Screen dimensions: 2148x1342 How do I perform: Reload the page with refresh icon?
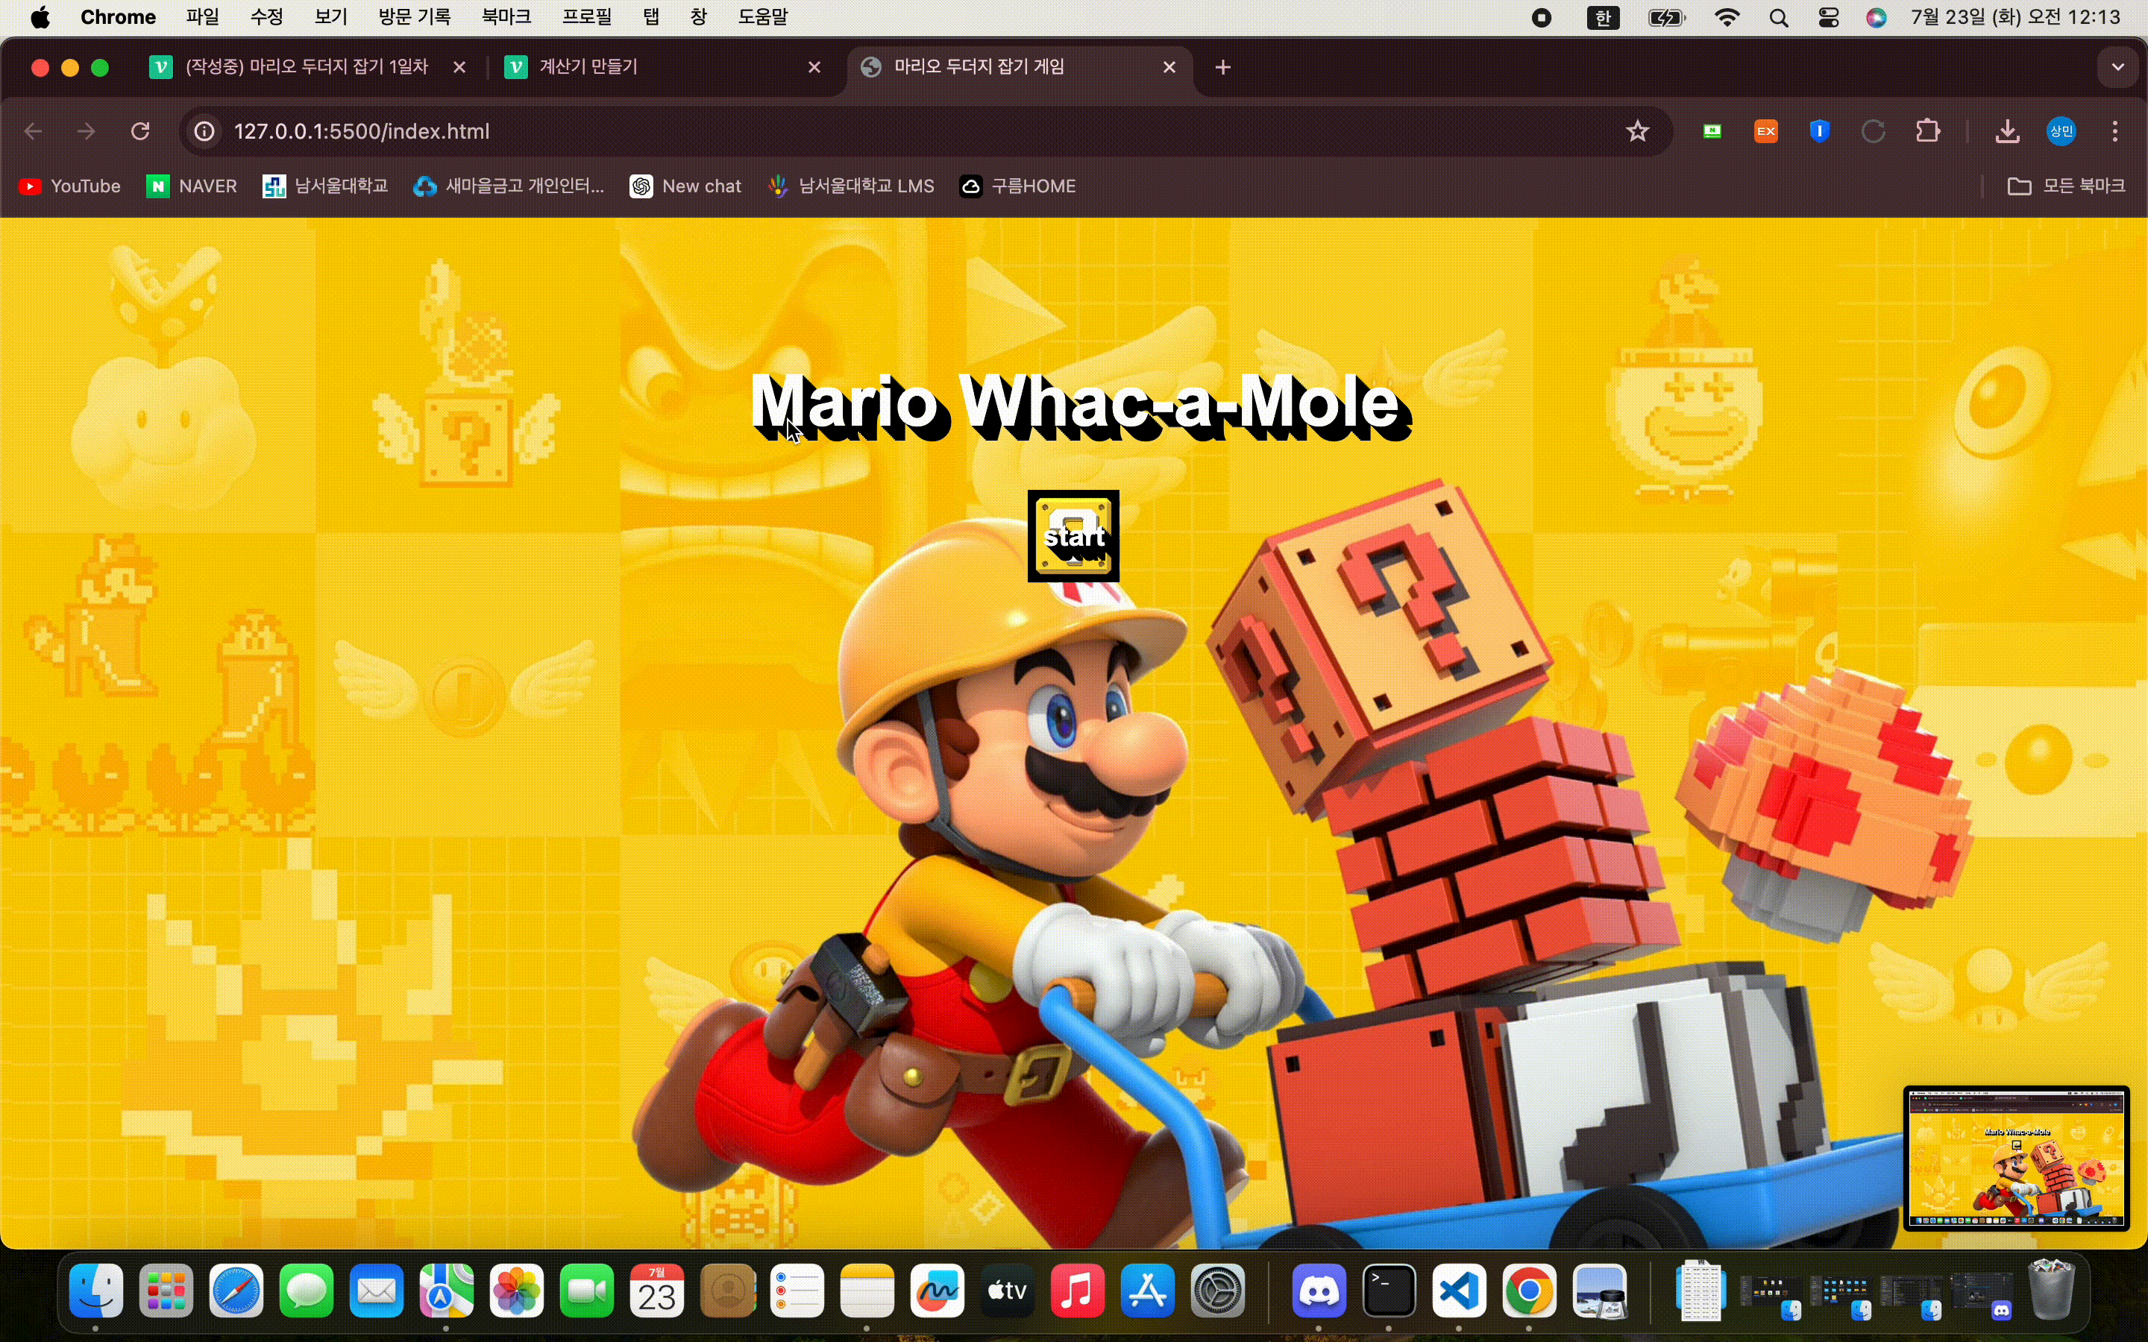tap(140, 131)
